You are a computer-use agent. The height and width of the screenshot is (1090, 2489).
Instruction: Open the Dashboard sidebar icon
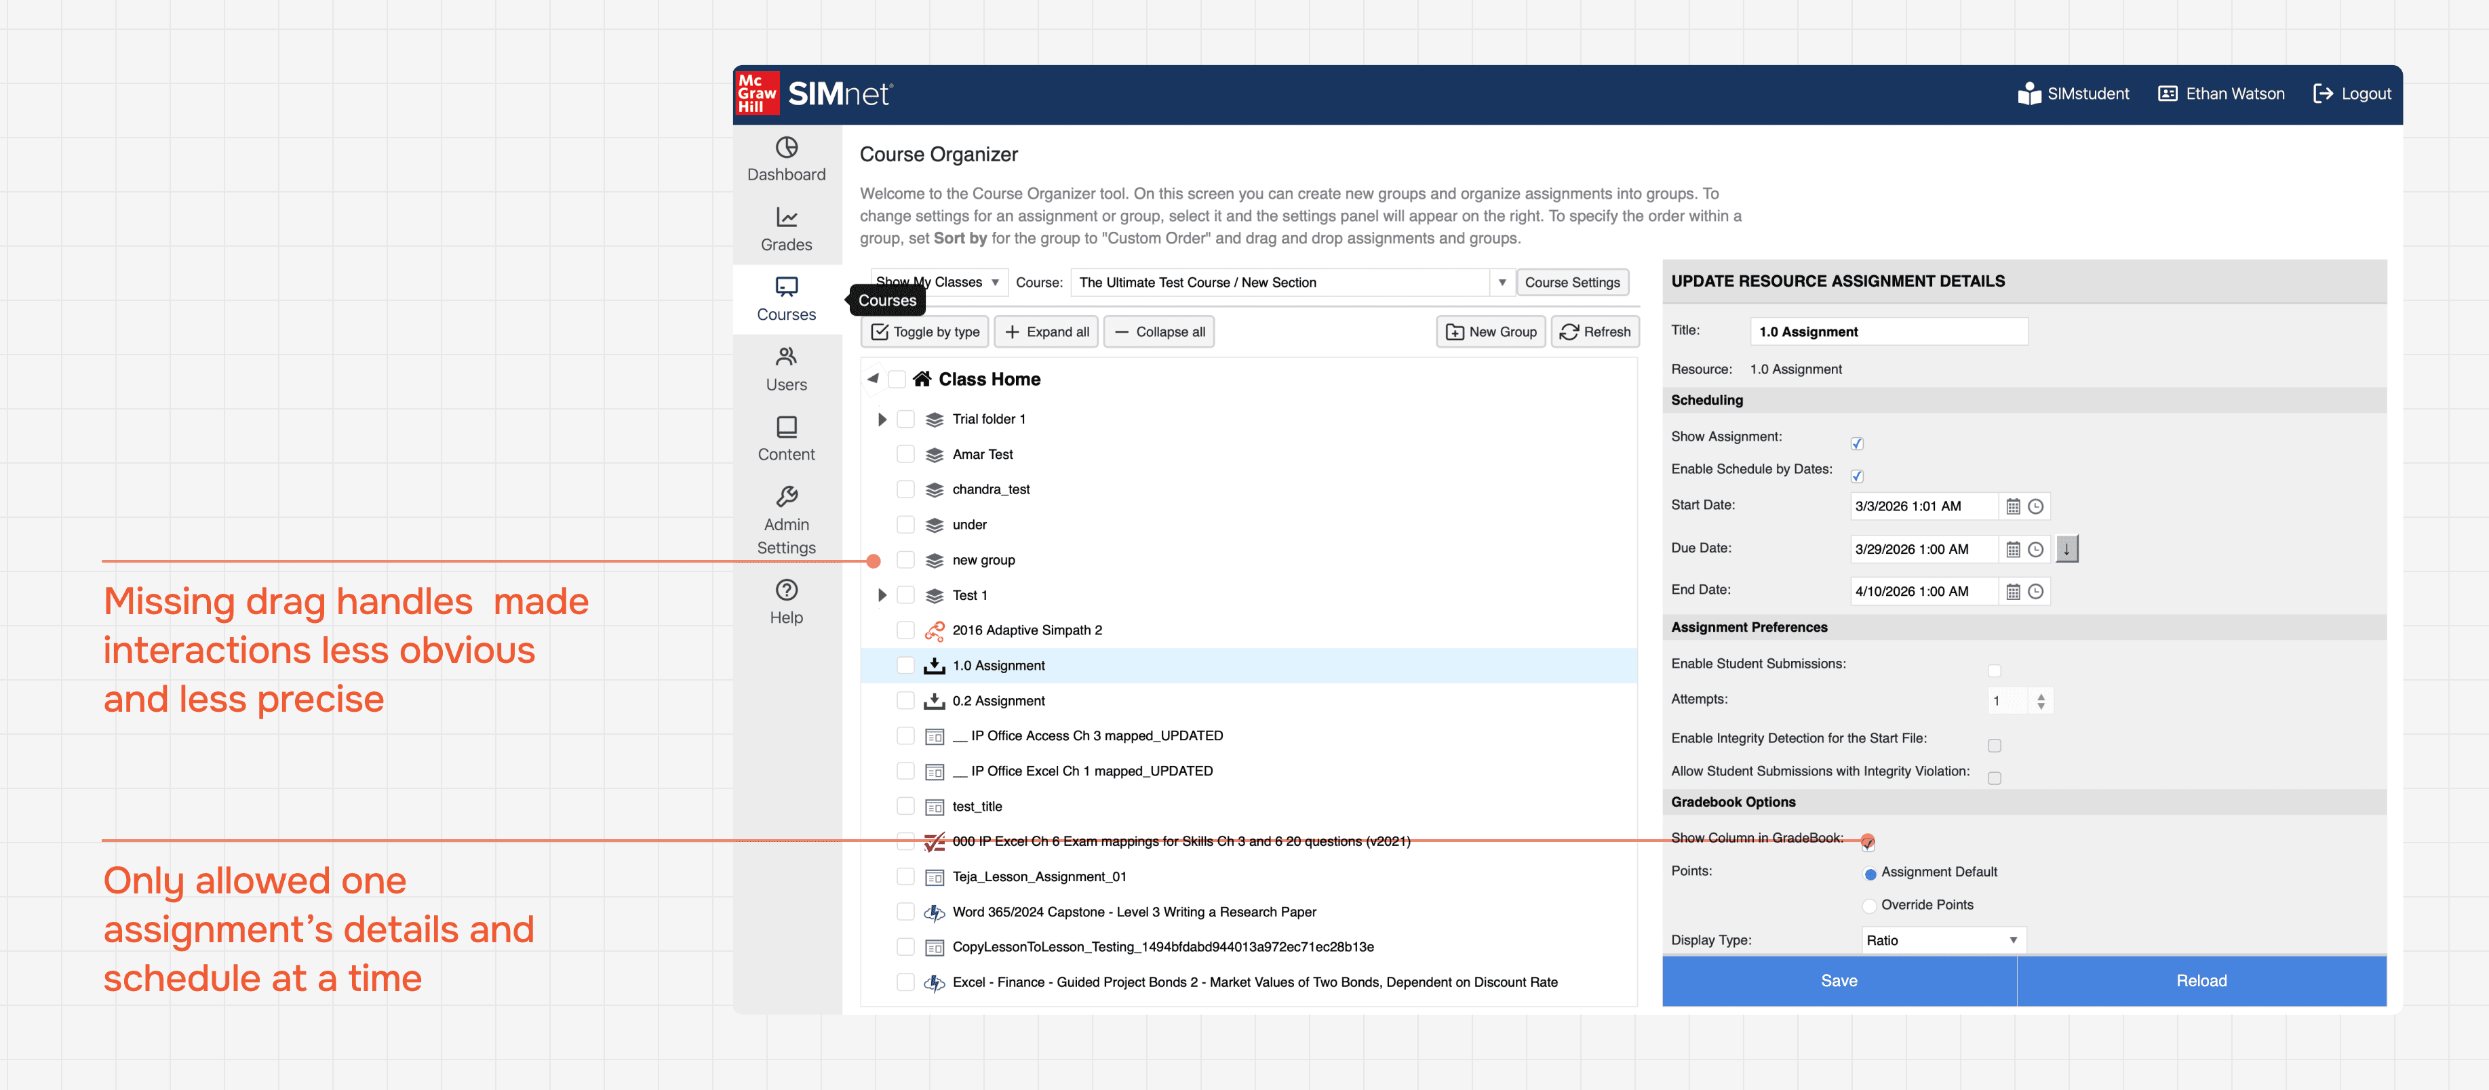[x=785, y=148]
